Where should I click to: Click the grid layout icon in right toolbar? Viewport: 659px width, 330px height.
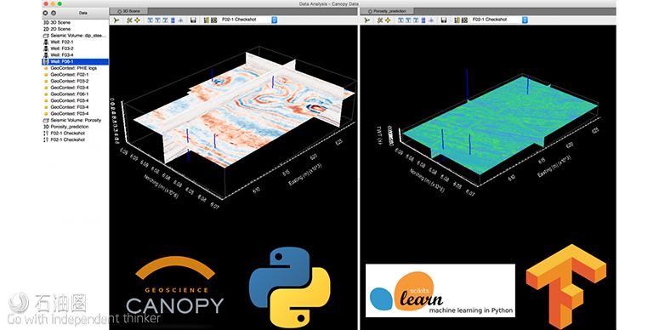coord(464,20)
